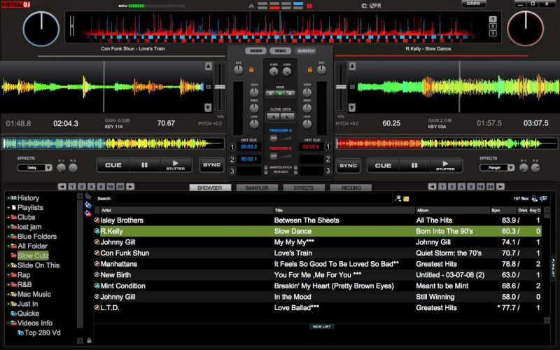Zoom out left deck waveform down arrow

208,108
